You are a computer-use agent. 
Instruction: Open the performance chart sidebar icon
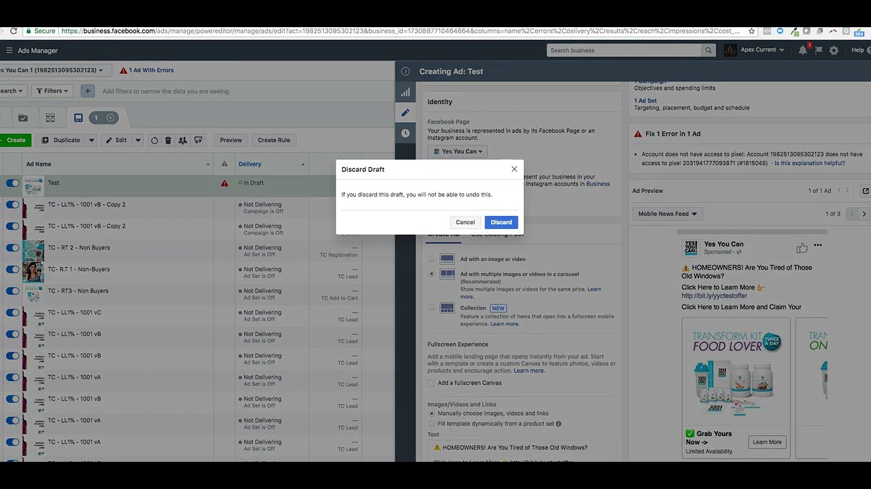[406, 92]
